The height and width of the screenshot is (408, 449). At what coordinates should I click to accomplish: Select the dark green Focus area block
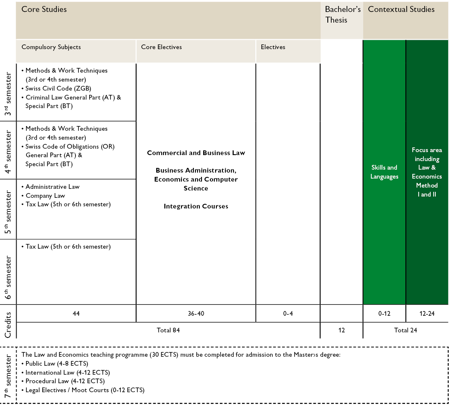point(427,172)
